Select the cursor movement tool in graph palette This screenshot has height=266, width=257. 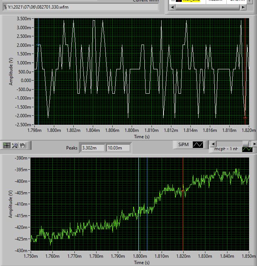coord(7,146)
